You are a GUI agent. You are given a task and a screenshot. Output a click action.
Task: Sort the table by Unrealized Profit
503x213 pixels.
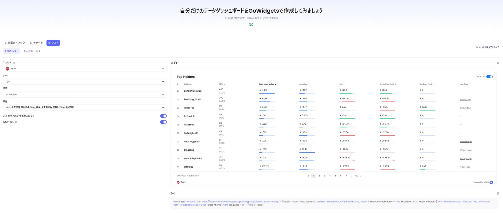pos(388,84)
